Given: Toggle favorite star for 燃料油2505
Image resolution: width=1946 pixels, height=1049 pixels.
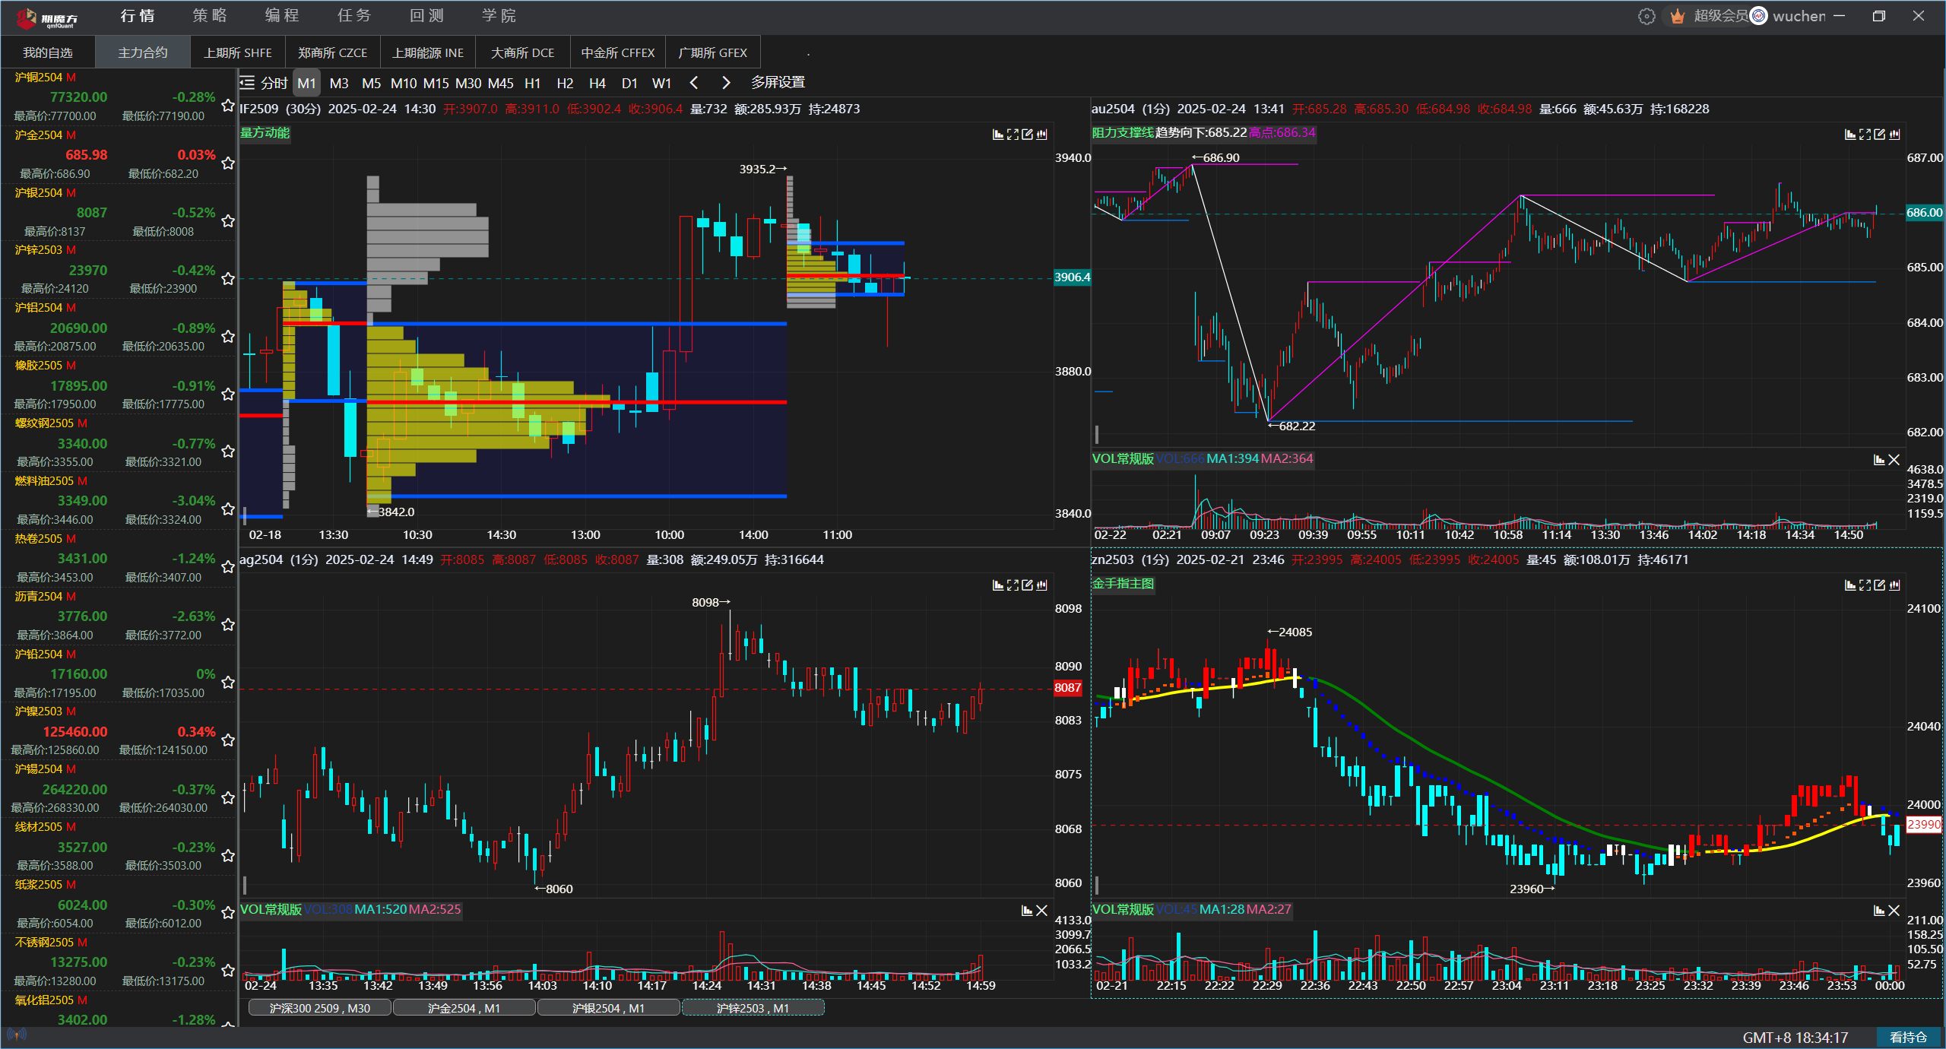Looking at the screenshot, I should 227,509.
